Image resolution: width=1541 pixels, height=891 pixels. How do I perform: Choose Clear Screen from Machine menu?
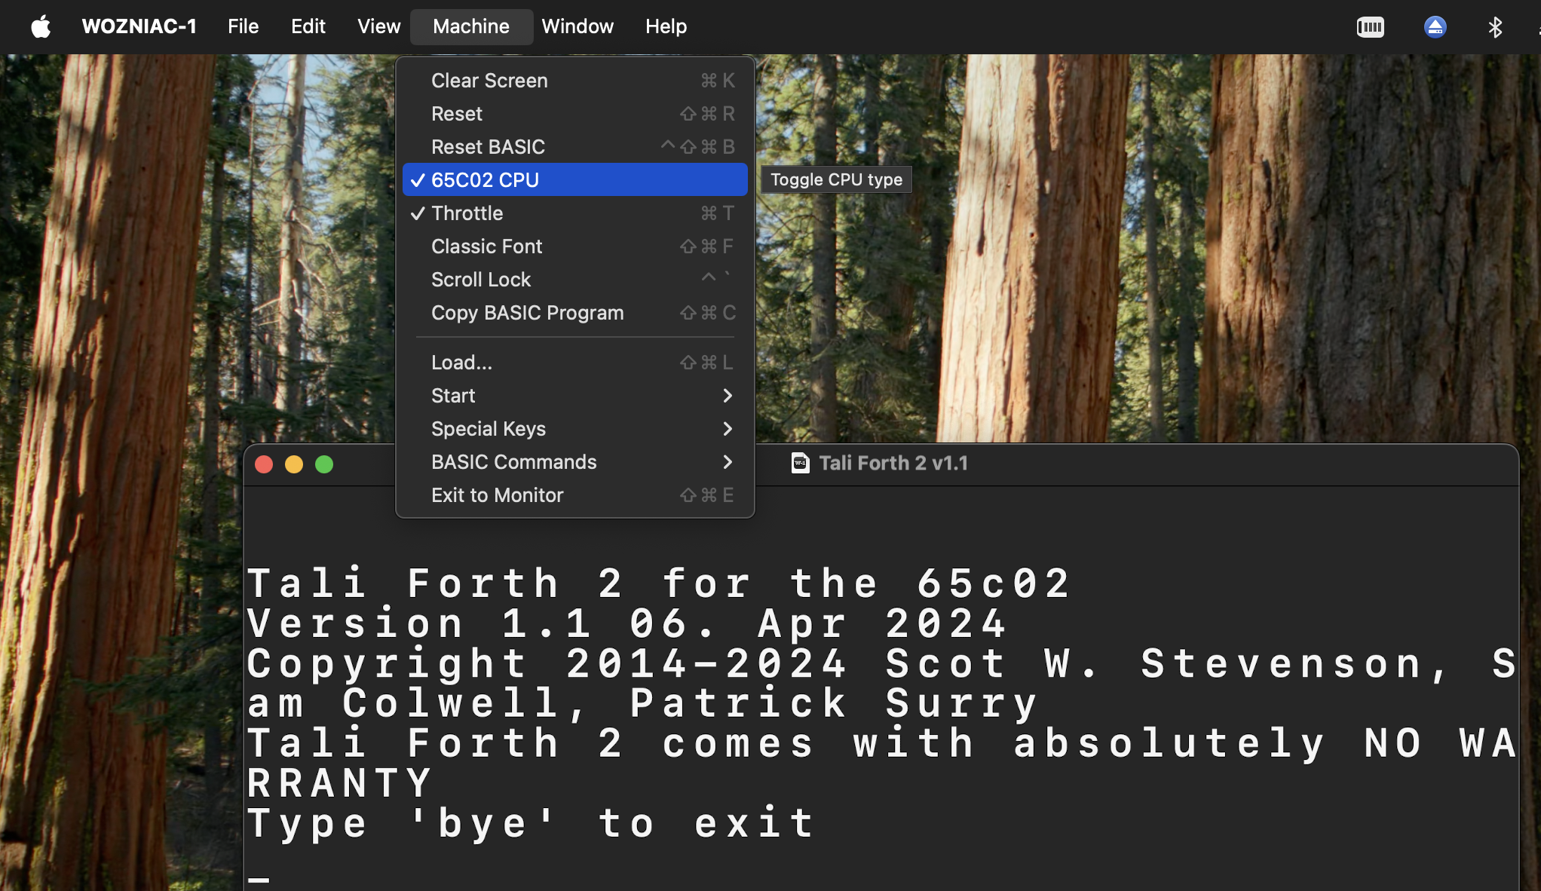[575, 81]
